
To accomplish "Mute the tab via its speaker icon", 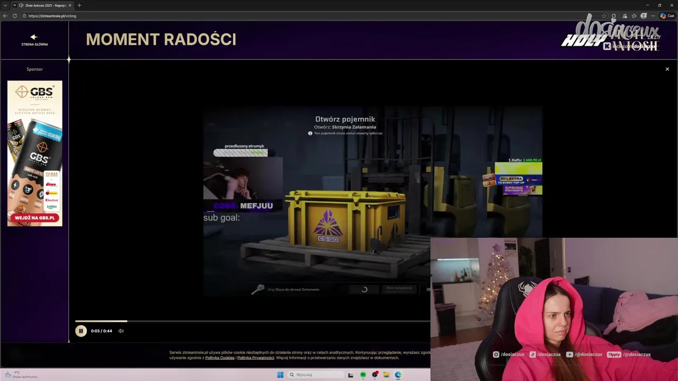I will point(21,5).
